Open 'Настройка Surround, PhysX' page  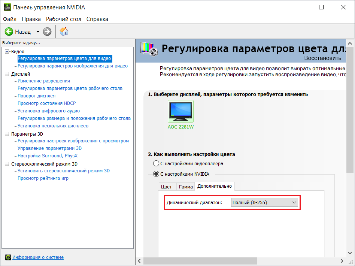tap(48, 155)
